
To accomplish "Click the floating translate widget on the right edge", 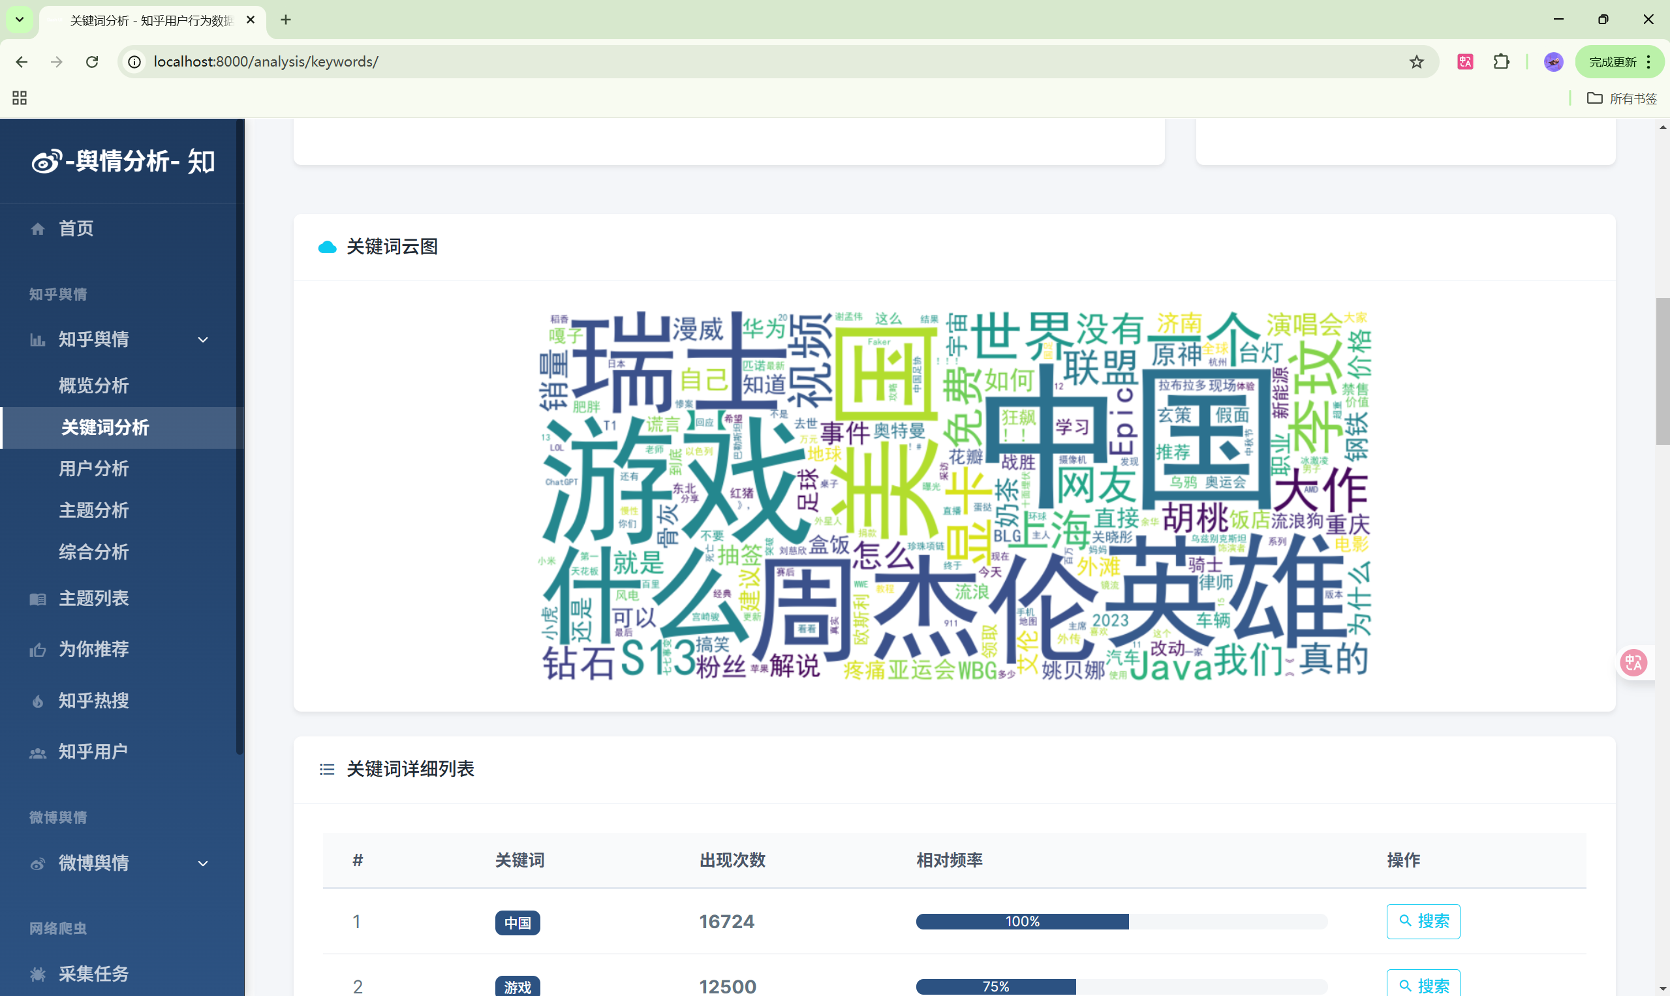I will click(1633, 663).
